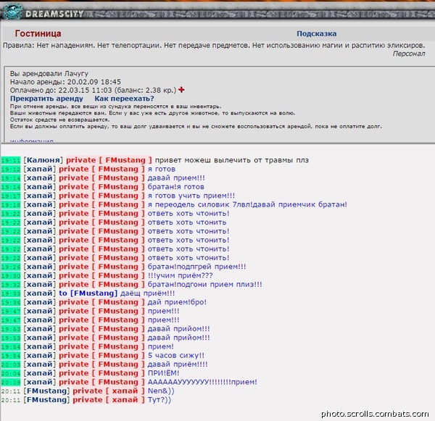Click the Калюня nickname in chat
This screenshot has width=435, height=421.
tap(43, 160)
